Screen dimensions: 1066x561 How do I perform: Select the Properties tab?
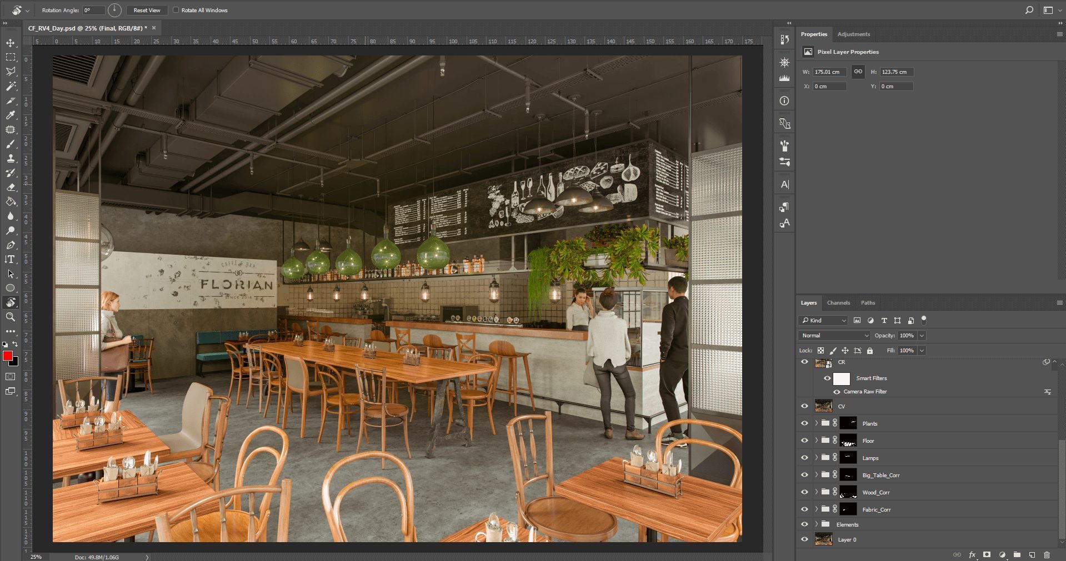814,34
